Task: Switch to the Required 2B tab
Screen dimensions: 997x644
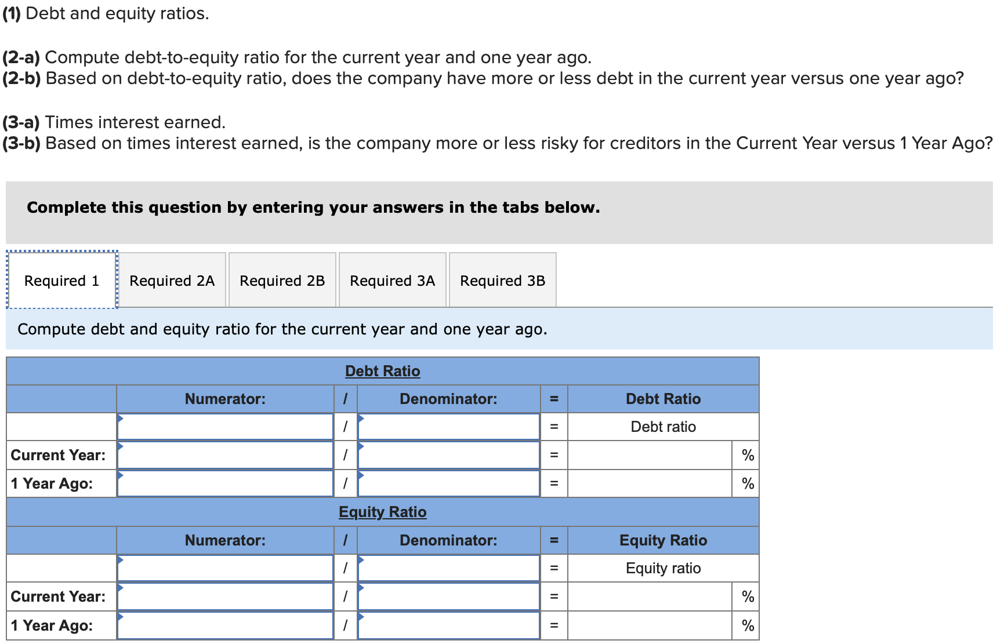Action: click(282, 280)
